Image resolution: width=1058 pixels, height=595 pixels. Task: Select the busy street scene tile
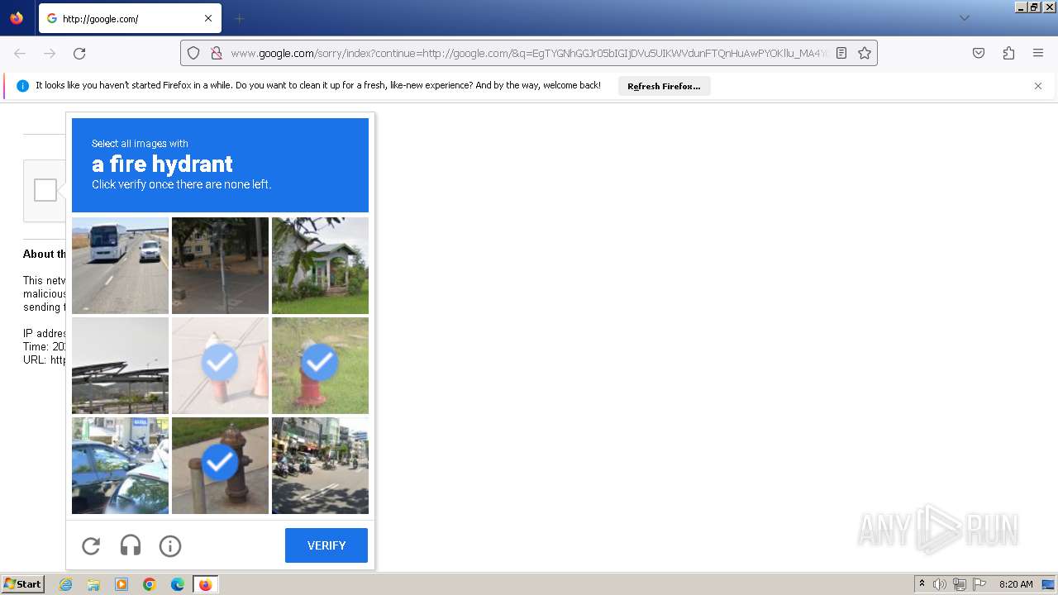320,465
